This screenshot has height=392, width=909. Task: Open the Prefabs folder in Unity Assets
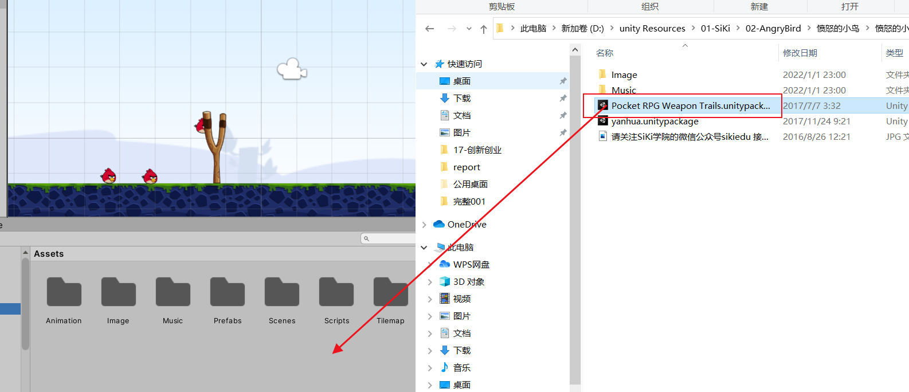(x=228, y=292)
